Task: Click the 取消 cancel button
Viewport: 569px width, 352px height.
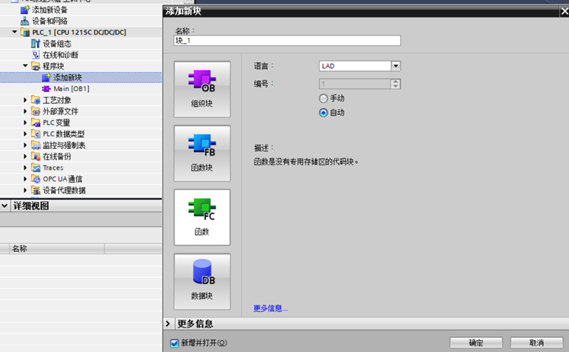Action: [537, 343]
